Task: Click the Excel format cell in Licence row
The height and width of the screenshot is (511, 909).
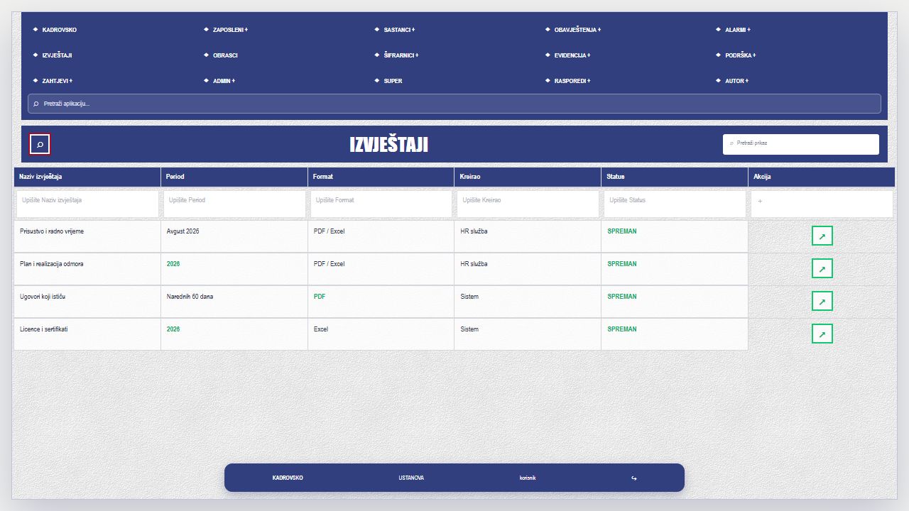Action: 381,334
